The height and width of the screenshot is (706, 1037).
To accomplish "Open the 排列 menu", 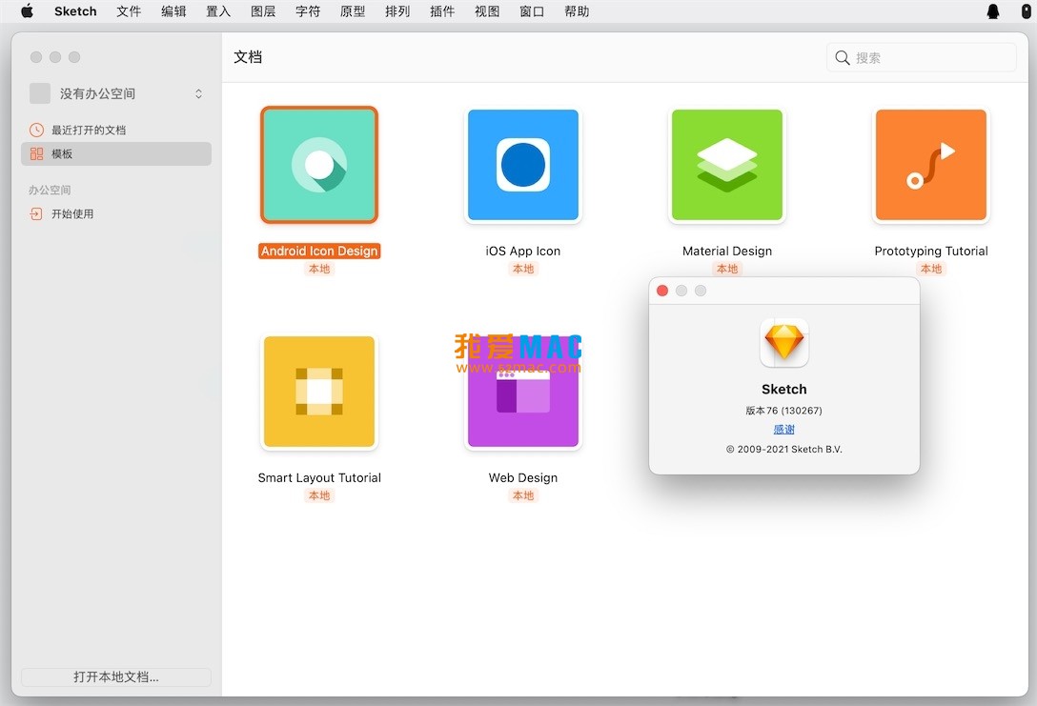I will coord(397,11).
